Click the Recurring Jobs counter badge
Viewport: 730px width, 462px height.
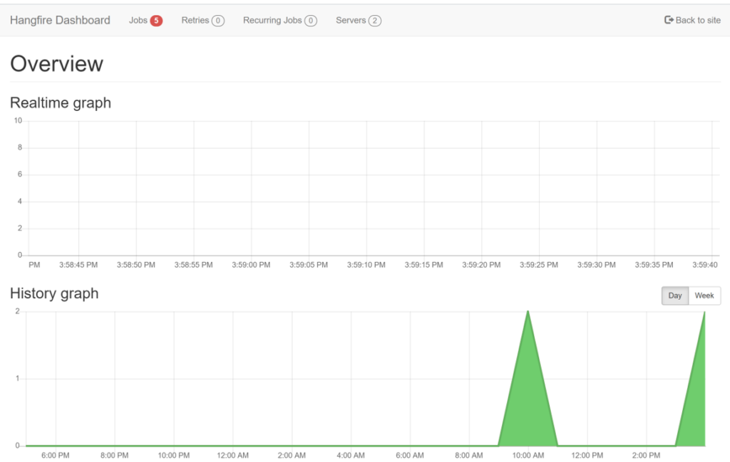coord(310,20)
